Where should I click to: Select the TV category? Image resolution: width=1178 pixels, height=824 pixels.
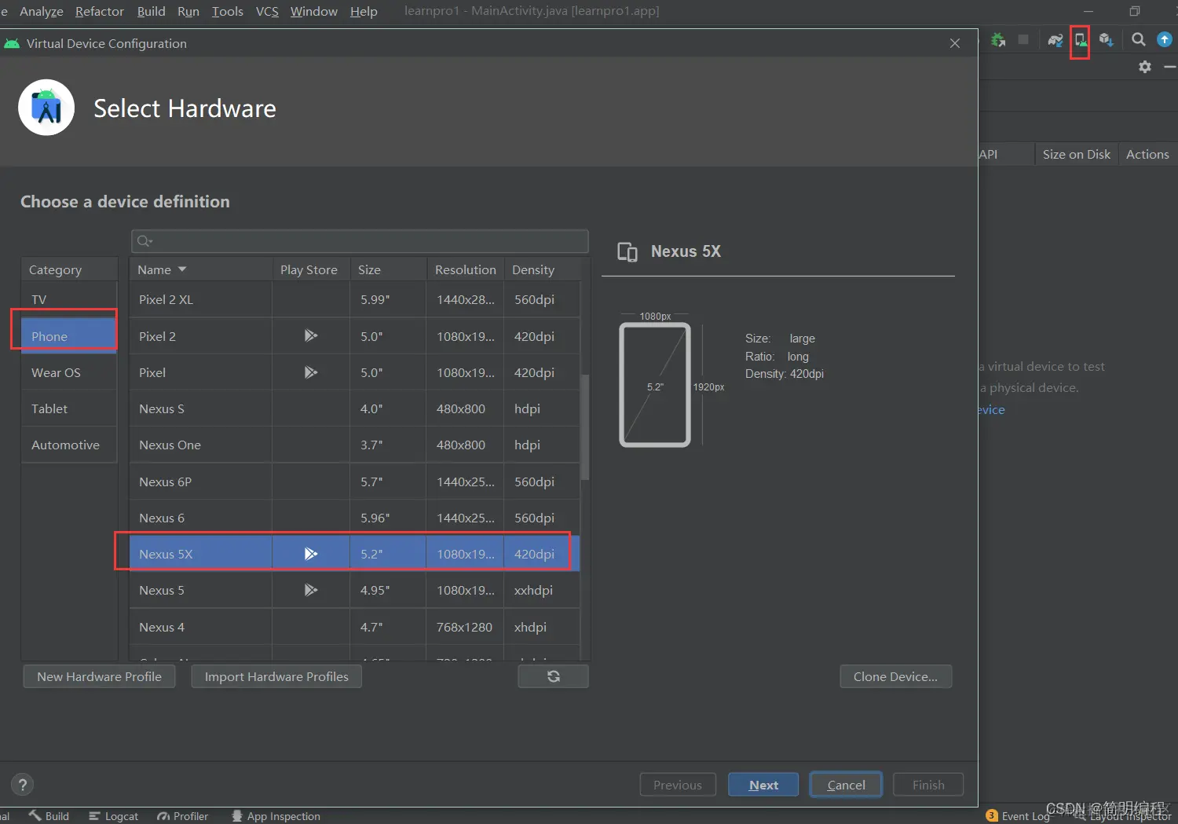pos(69,299)
